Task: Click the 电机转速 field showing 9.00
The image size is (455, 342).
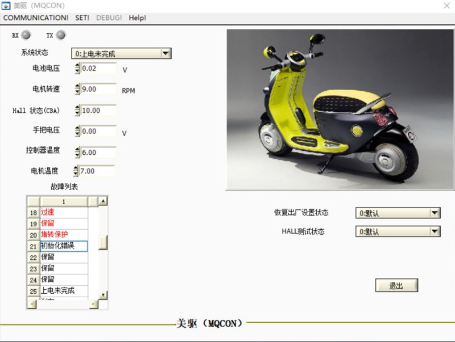Action: 98,89
